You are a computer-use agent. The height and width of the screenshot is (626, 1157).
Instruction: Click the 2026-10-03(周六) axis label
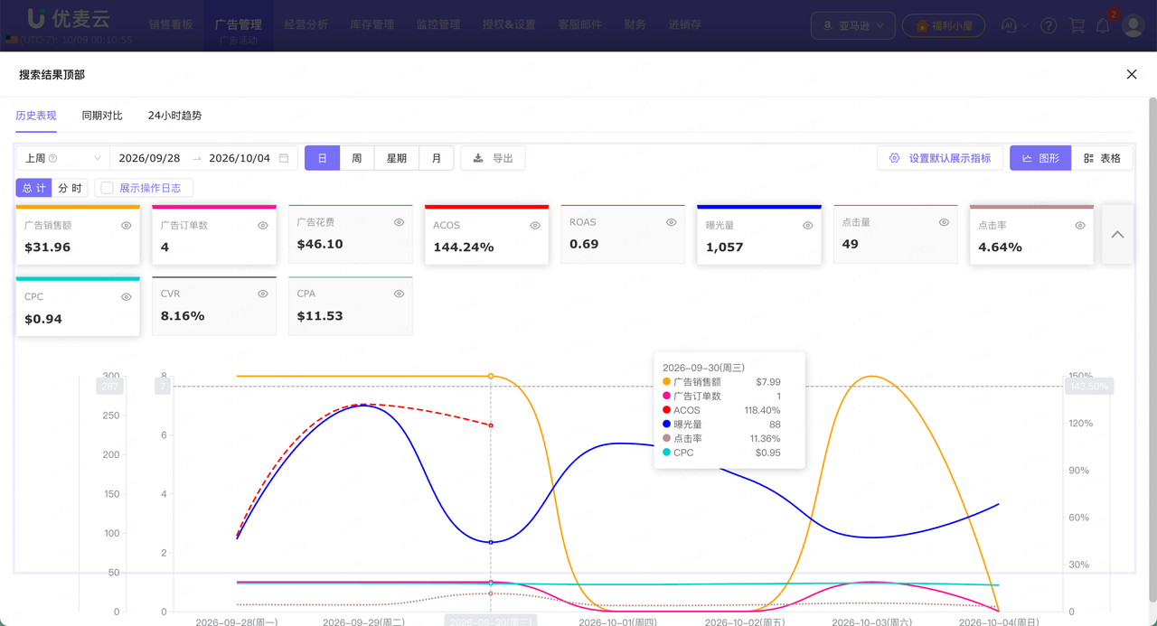pyautogui.click(x=871, y=621)
